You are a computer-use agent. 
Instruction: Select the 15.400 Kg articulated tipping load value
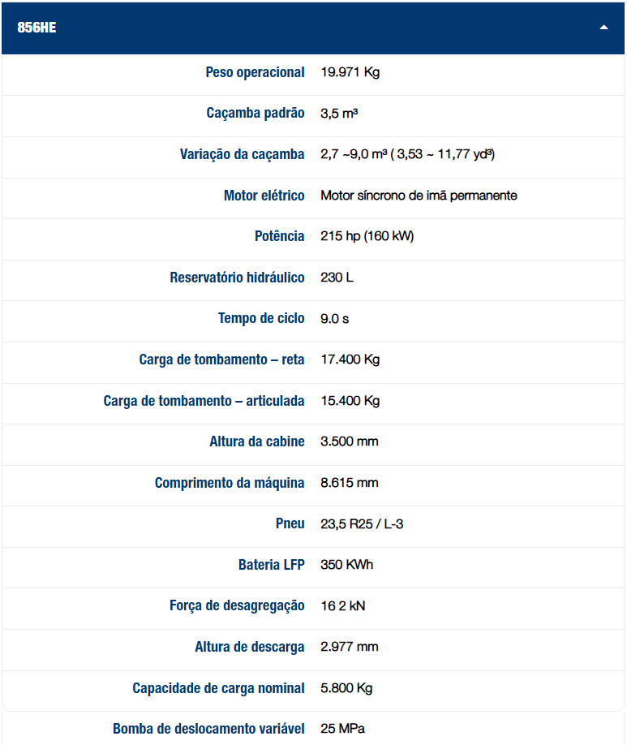pyautogui.click(x=350, y=401)
